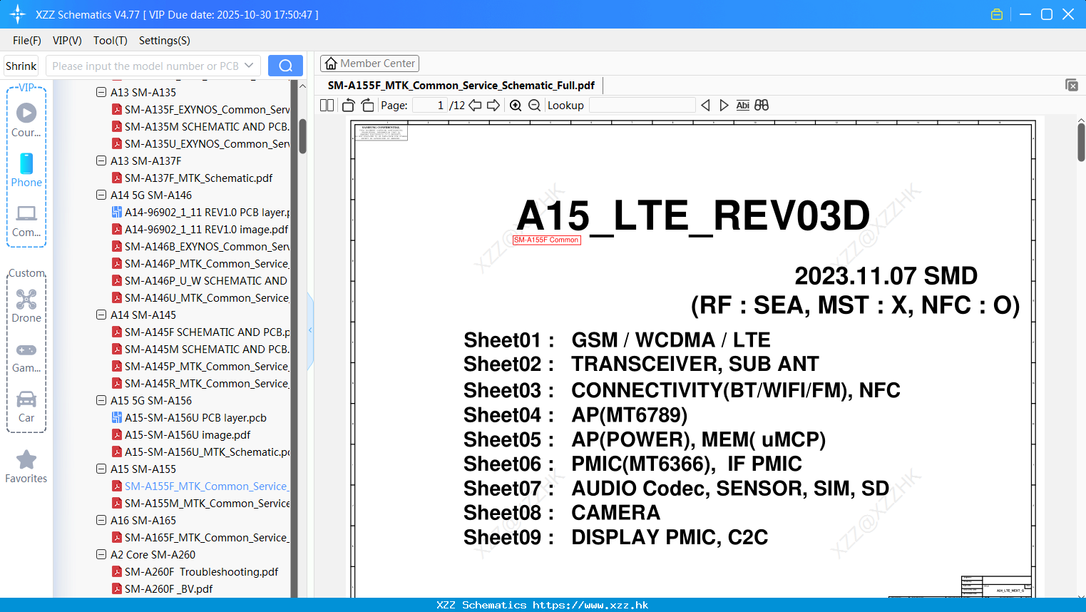Open A15-SM-A156U PCB layer.pcb
Screen dimensions: 1086x612
pos(189,417)
